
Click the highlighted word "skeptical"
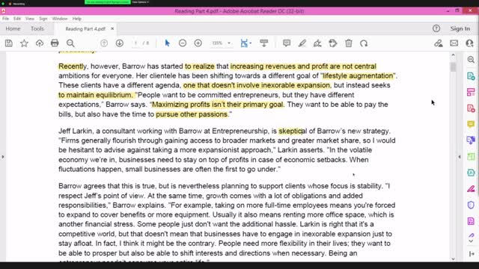[x=293, y=131]
